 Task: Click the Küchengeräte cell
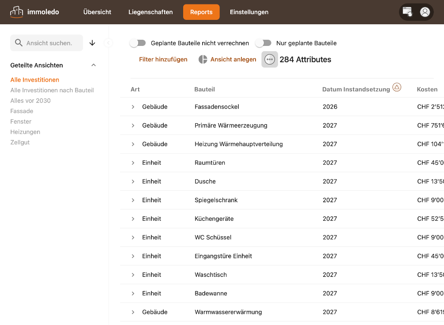coord(214,219)
